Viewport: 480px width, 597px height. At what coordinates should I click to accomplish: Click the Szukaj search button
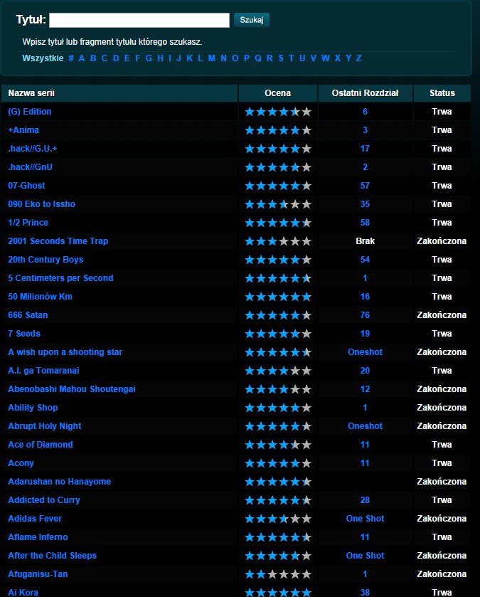coord(252,20)
